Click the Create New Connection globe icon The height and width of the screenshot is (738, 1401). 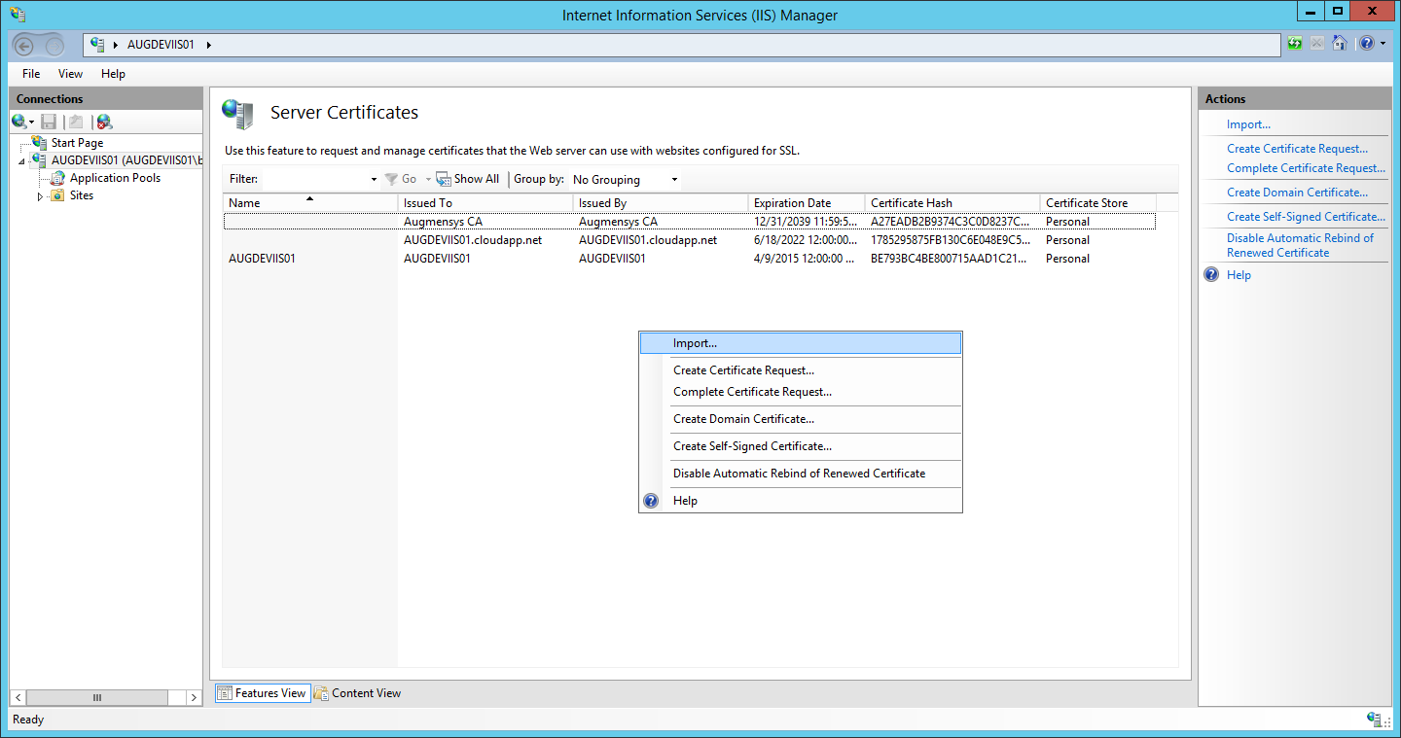19,122
